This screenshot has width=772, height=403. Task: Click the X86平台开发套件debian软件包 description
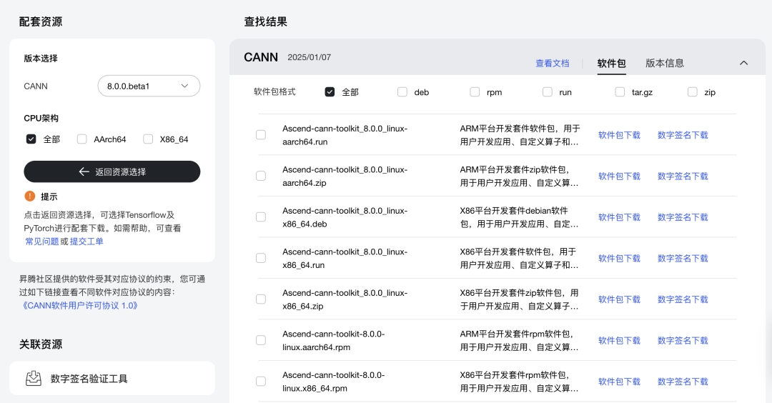pos(520,217)
